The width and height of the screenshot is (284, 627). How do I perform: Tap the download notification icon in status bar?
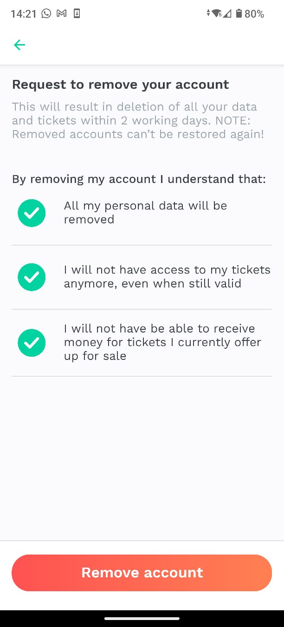[x=77, y=13]
